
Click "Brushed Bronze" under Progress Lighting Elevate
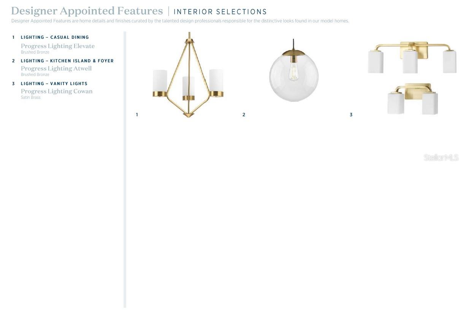coord(35,52)
